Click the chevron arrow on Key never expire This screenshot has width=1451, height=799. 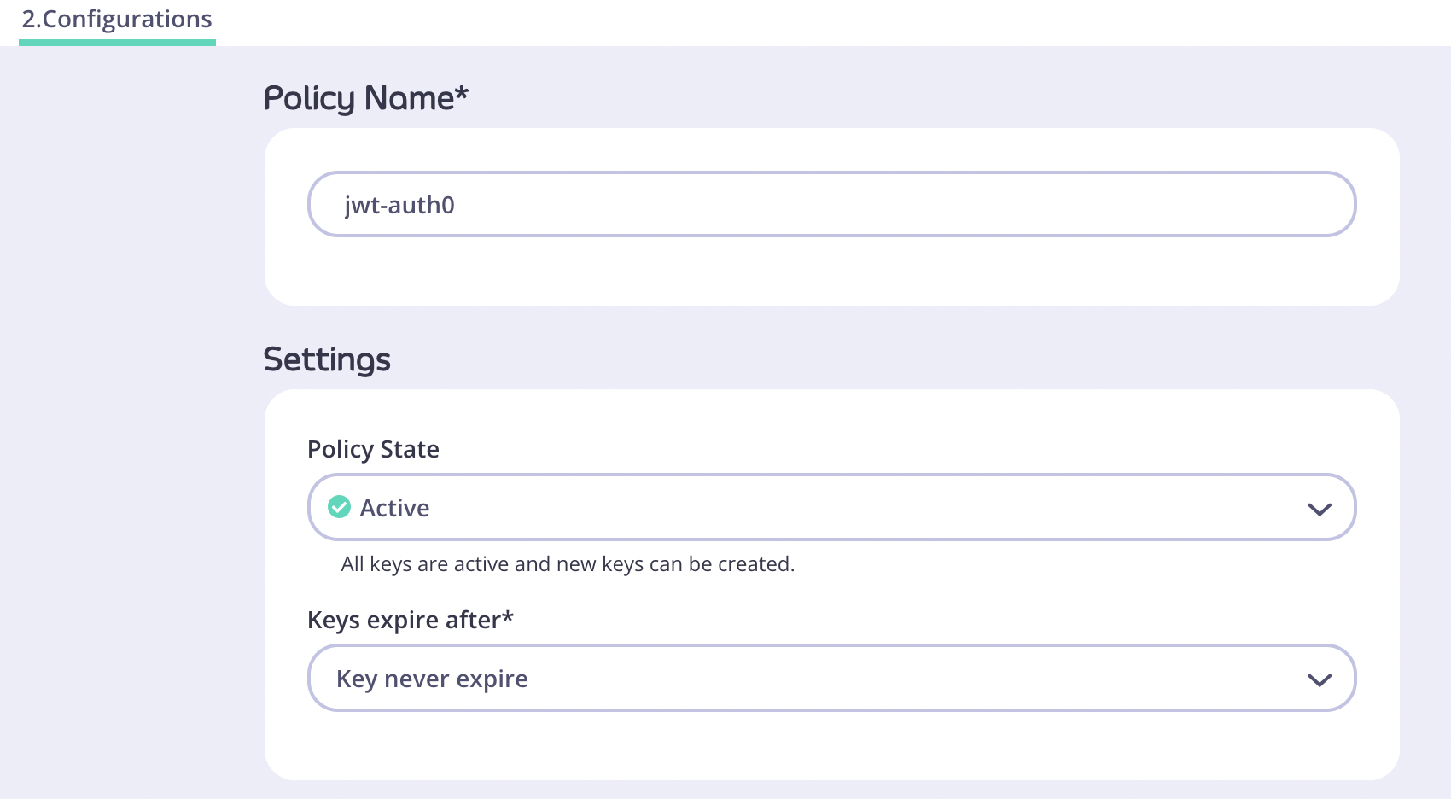tap(1320, 680)
